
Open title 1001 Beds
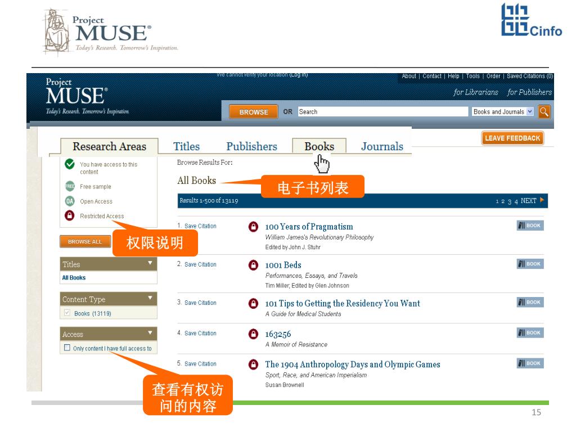click(283, 265)
